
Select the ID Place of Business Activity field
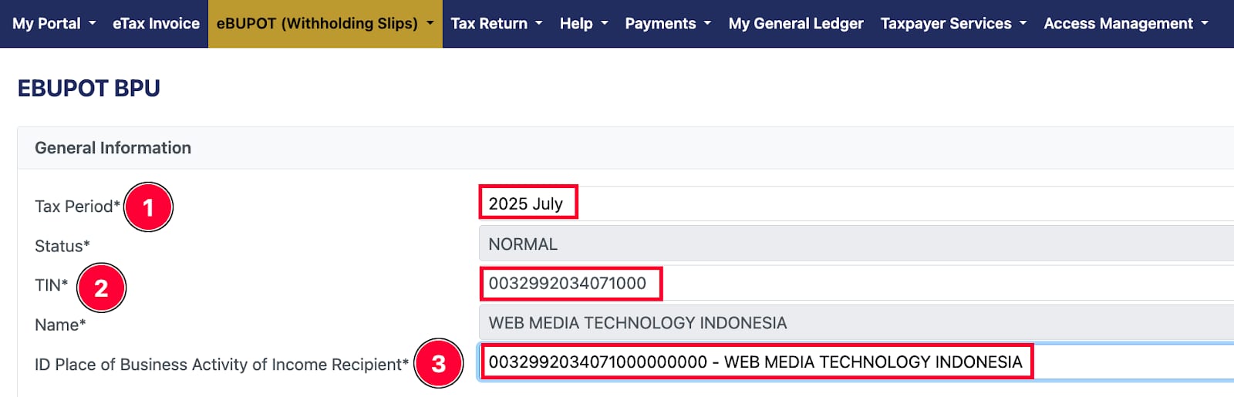click(x=848, y=362)
